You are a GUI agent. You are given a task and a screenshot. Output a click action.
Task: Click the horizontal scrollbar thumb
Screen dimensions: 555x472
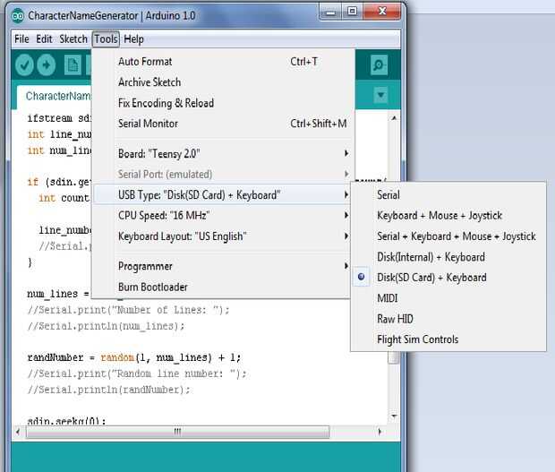(x=177, y=432)
